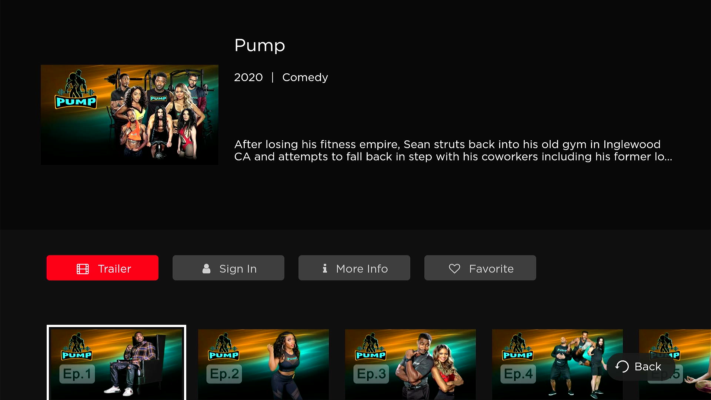The width and height of the screenshot is (711, 400).
Task: Click the 2020 release year
Action: pos(248,77)
